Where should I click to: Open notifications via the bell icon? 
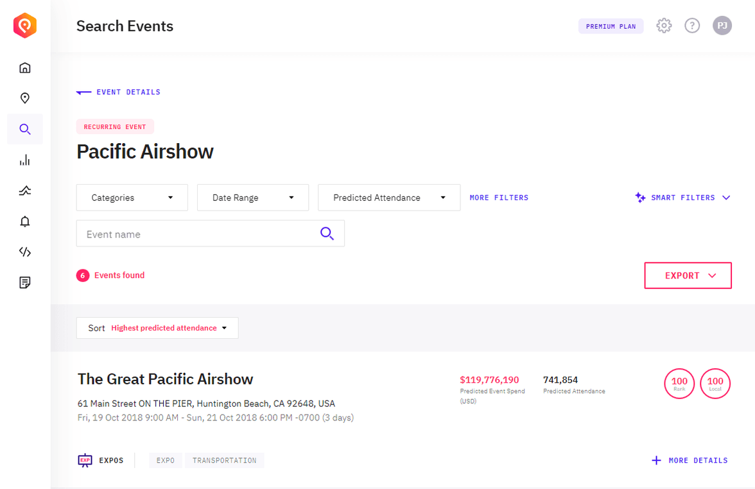(x=24, y=221)
